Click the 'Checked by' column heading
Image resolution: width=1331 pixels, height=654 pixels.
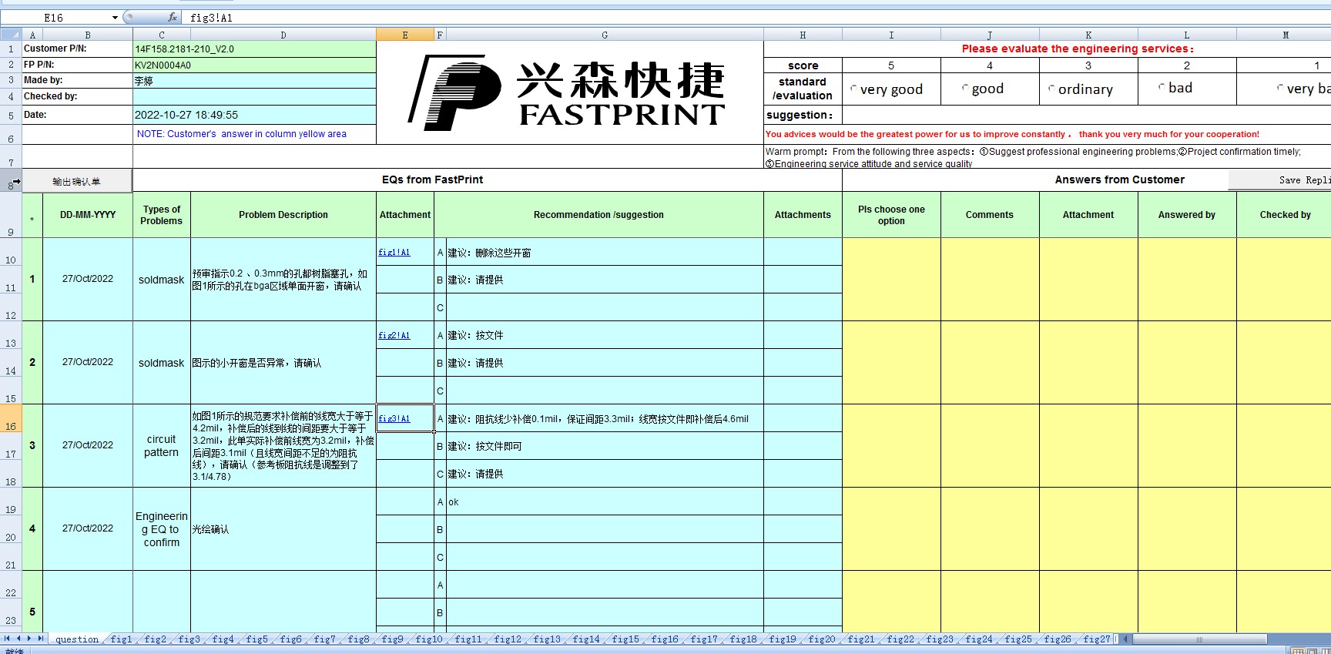1284,215
